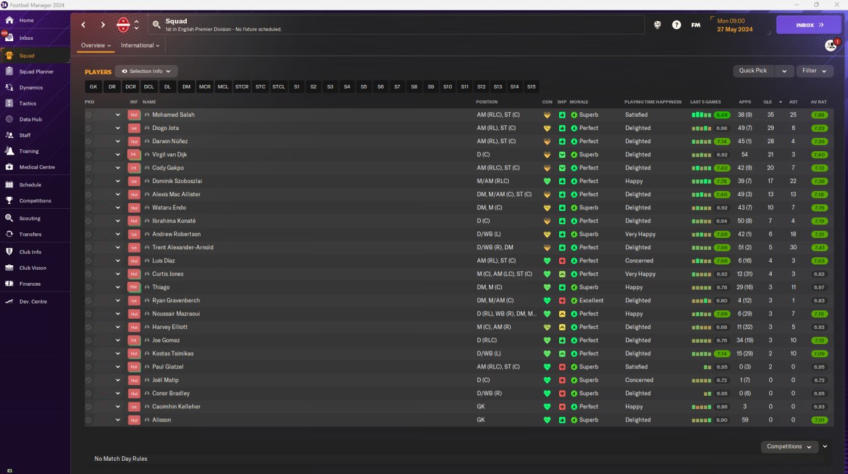
Task: Sort by the AV RAT column header
Action: (819, 102)
